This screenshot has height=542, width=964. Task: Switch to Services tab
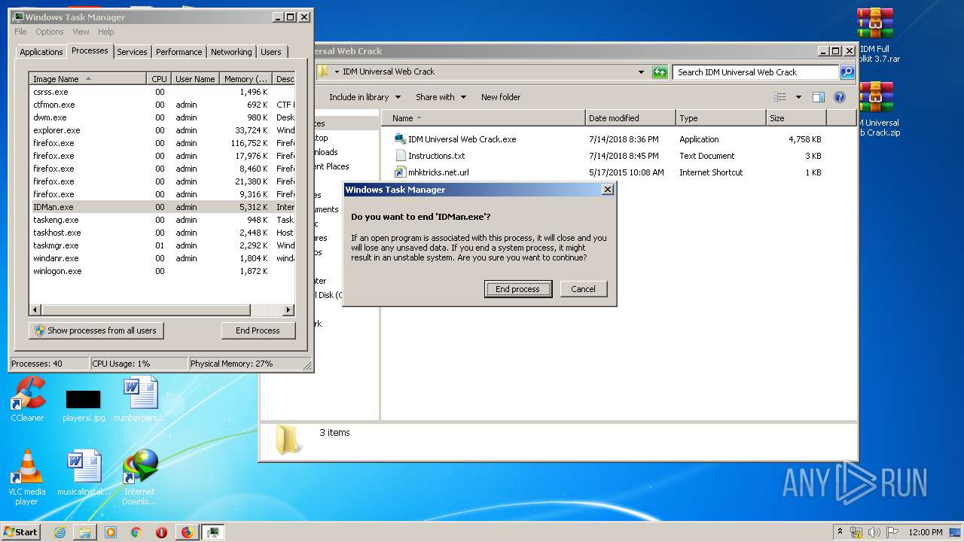pyautogui.click(x=132, y=52)
